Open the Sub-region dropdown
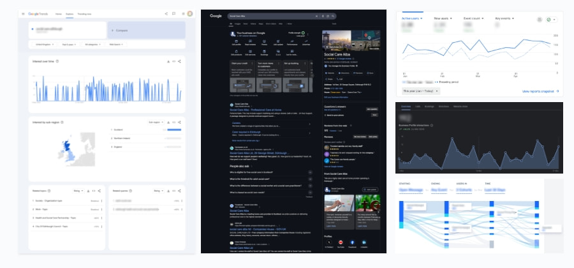Image resolution: width=574 pixels, height=268 pixels. point(155,123)
